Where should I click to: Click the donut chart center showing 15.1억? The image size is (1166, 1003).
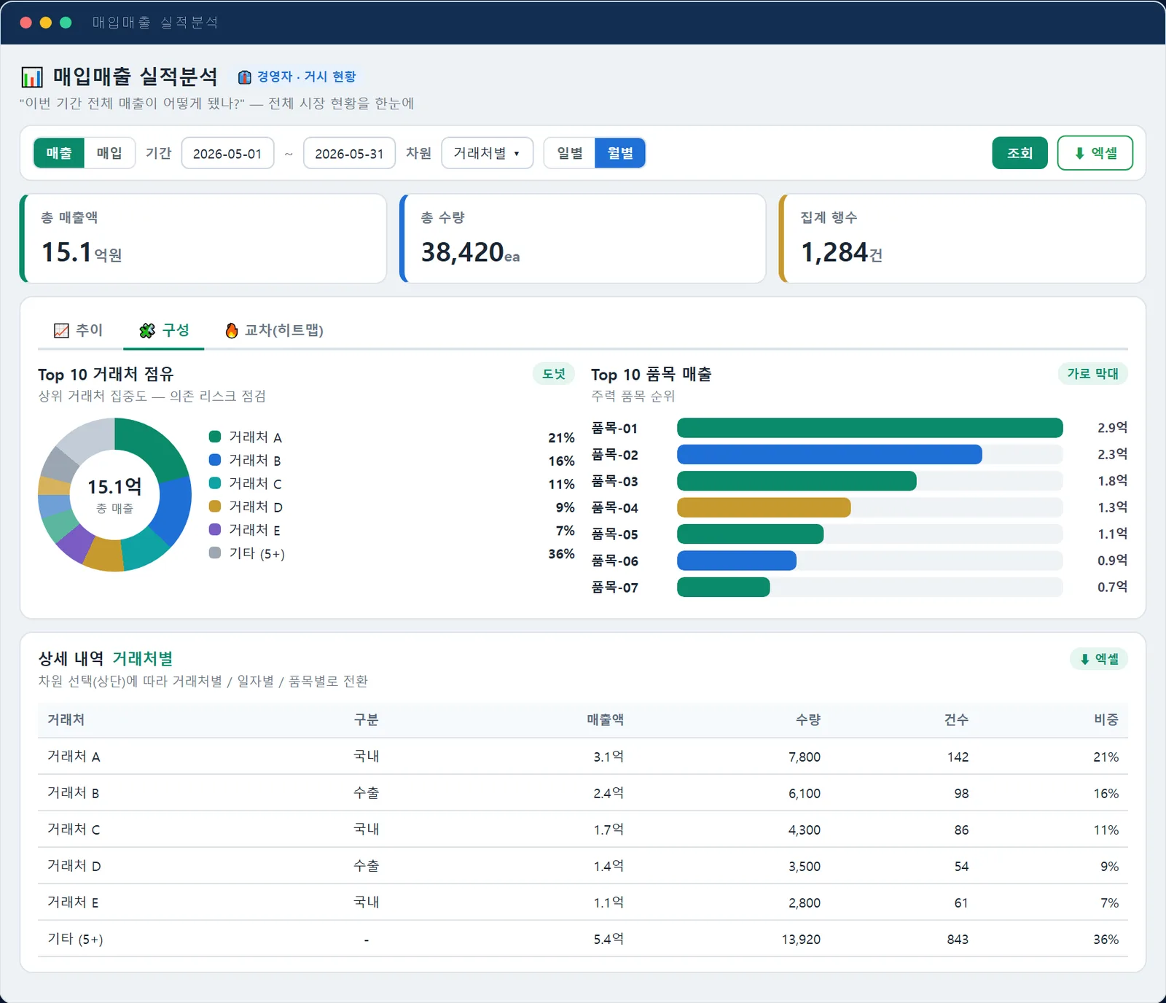pos(114,495)
